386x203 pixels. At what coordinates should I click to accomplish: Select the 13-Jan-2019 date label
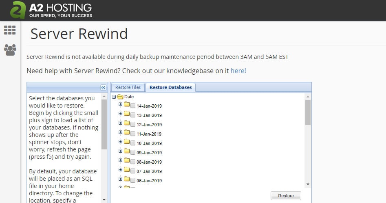click(x=149, y=115)
